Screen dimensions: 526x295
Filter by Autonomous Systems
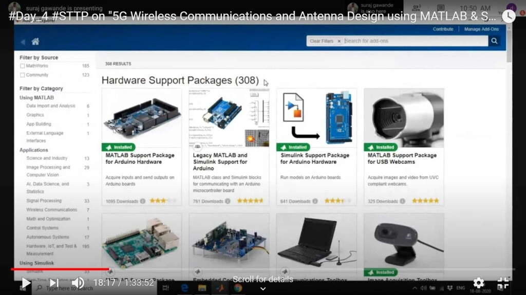pos(48,237)
